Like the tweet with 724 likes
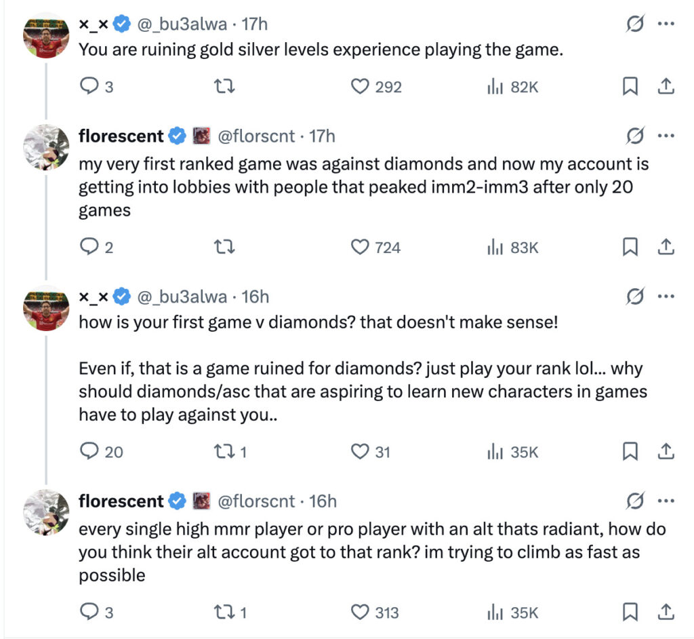694x639 pixels. (x=360, y=248)
